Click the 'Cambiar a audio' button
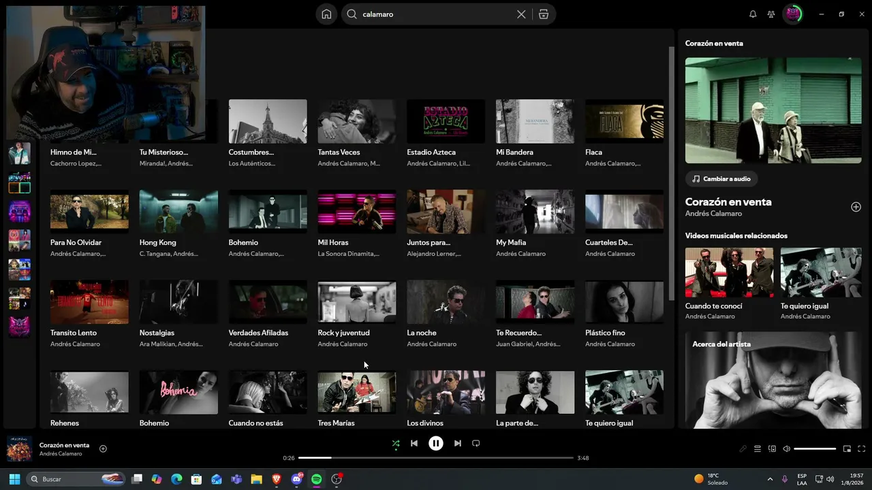This screenshot has width=872, height=490. 721,179
